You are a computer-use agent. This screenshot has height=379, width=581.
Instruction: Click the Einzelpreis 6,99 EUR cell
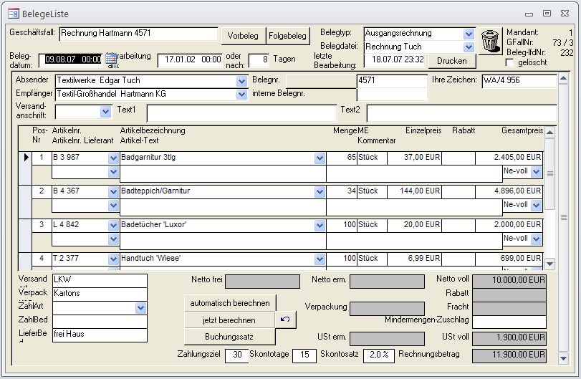point(414,258)
